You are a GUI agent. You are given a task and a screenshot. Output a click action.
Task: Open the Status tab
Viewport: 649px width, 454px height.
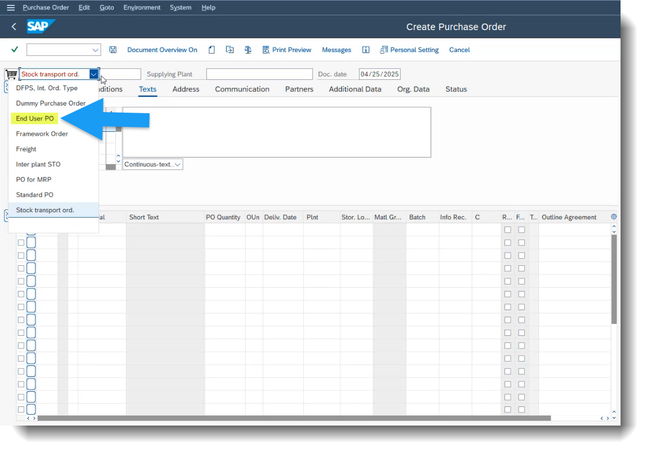[x=456, y=89]
